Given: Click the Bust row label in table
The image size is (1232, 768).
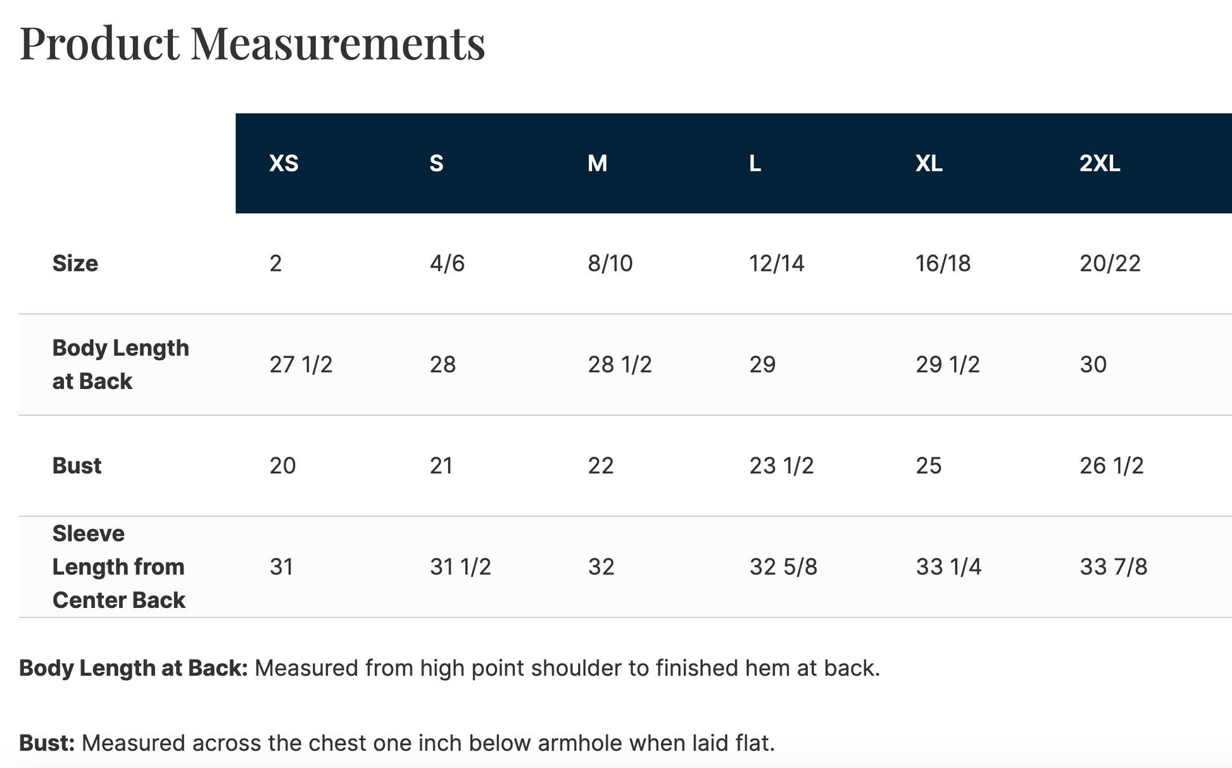Looking at the screenshot, I should (77, 466).
